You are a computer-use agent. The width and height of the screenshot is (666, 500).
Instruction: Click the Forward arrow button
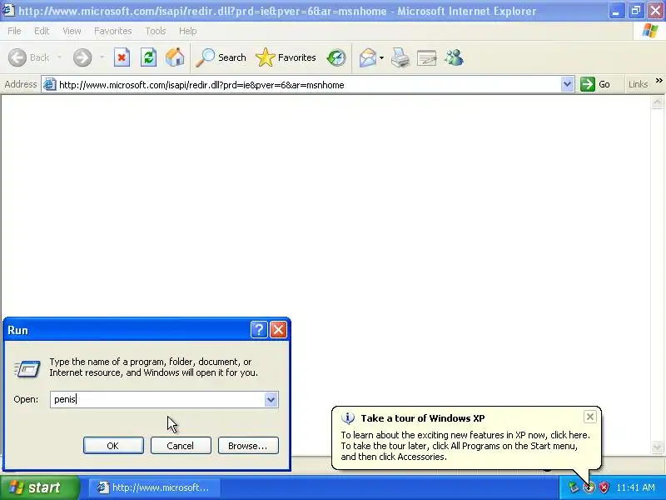point(82,57)
